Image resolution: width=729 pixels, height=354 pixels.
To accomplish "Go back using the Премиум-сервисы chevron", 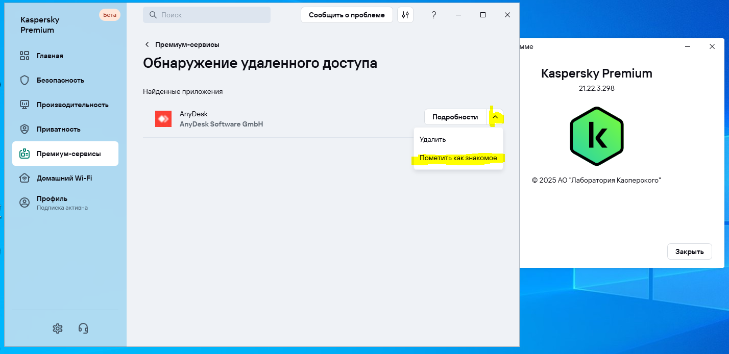I will pos(148,44).
